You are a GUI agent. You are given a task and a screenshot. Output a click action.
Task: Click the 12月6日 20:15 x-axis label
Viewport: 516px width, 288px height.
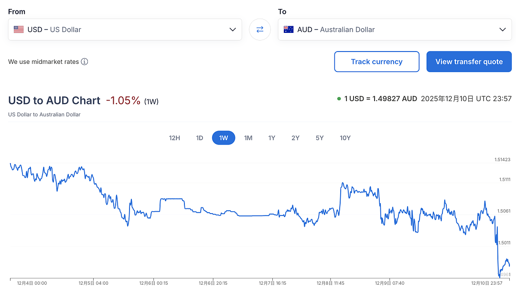tap(213, 283)
